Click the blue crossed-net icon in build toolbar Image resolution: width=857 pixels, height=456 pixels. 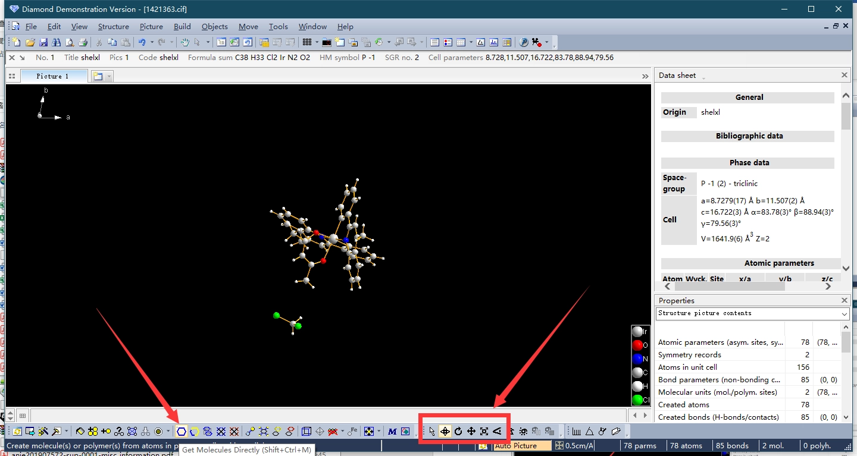tap(221, 431)
